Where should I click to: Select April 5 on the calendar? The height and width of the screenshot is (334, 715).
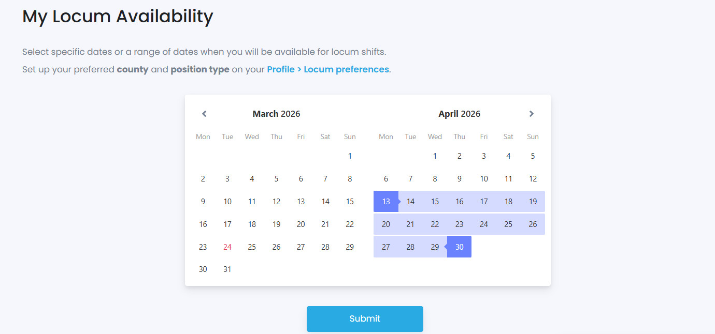click(x=533, y=156)
